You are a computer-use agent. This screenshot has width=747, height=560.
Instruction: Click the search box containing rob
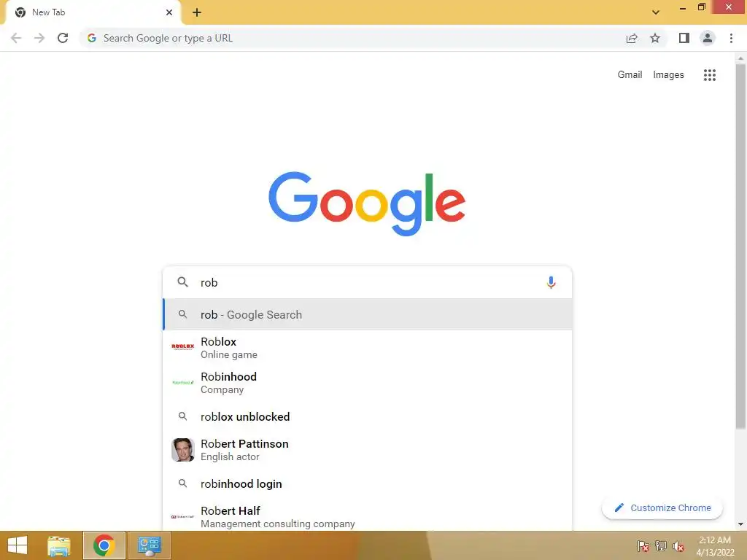367,282
